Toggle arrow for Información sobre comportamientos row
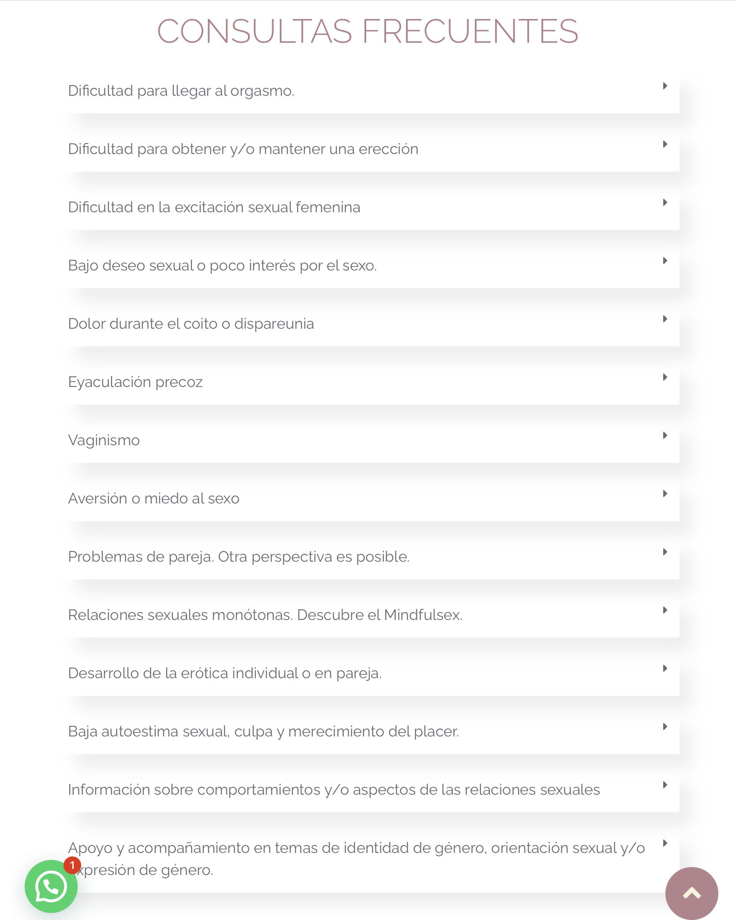The width and height of the screenshot is (736, 920). click(x=665, y=785)
